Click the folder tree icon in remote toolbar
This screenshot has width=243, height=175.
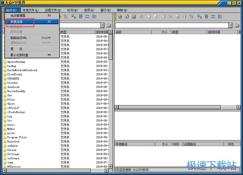coord(192,17)
